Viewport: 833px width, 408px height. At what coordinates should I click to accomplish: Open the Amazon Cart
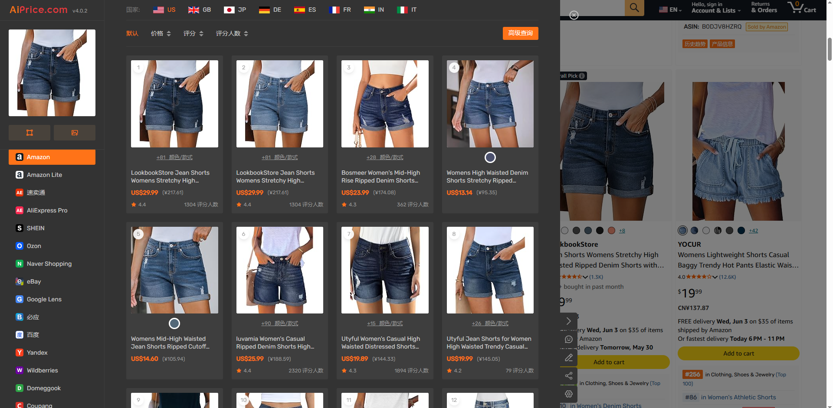802,8
